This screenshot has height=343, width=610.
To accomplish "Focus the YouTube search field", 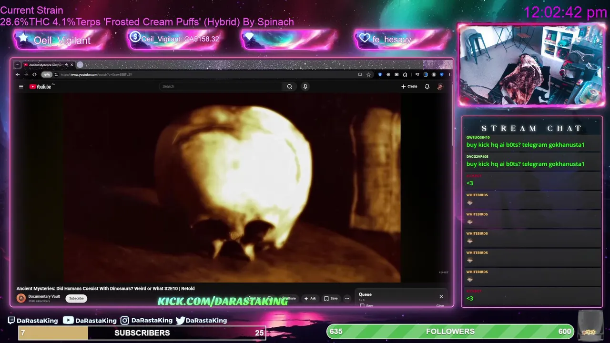I will point(221,86).
